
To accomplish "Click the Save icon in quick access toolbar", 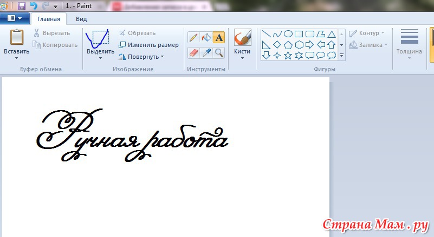I will 22,6.
